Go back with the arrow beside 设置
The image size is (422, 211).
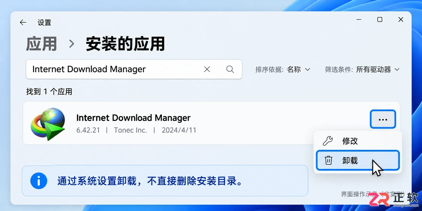pyautogui.click(x=23, y=22)
